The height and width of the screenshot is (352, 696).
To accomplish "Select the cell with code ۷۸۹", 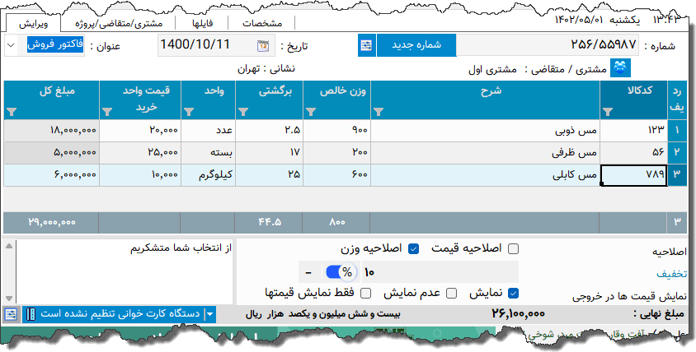I will pyautogui.click(x=633, y=175).
